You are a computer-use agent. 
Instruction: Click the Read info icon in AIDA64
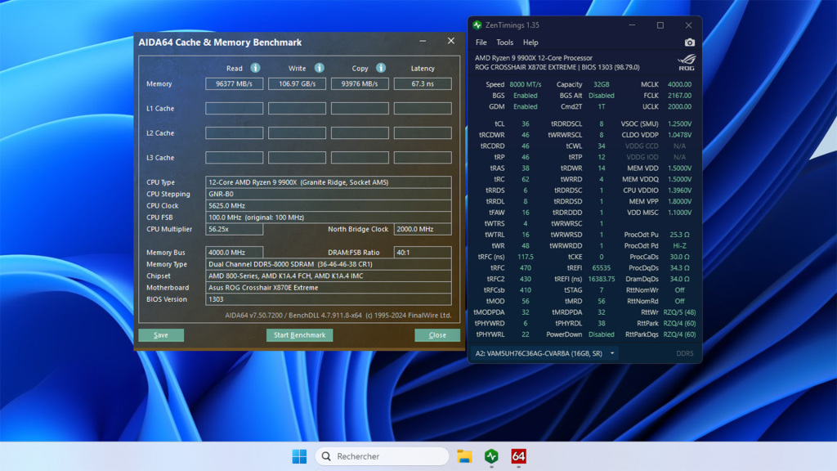[255, 68]
